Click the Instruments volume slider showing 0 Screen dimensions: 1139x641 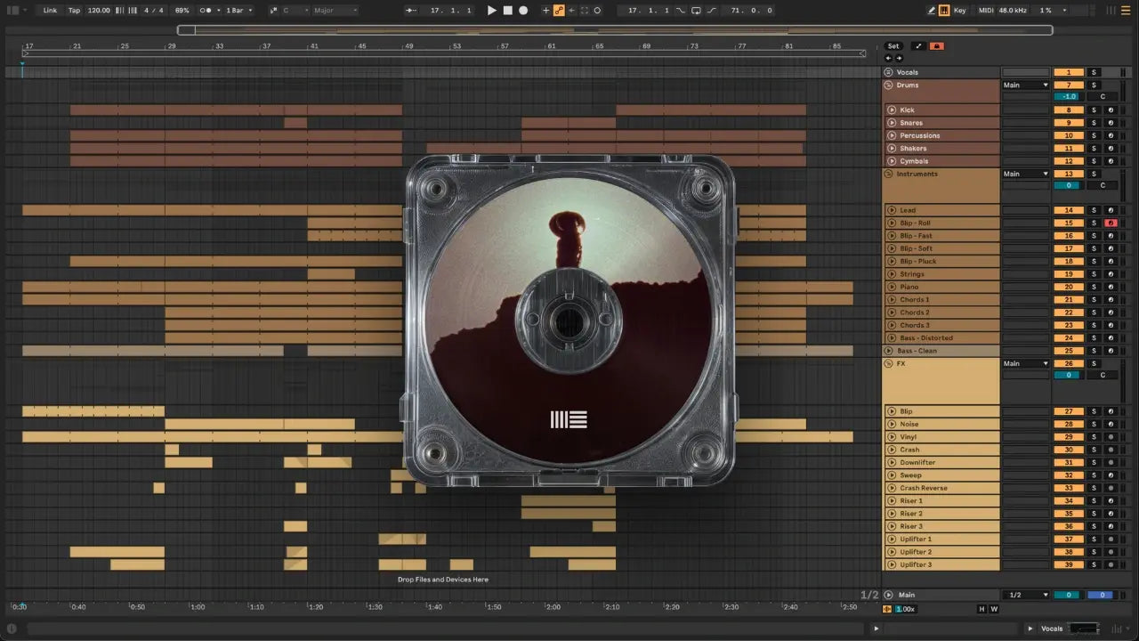[1069, 185]
